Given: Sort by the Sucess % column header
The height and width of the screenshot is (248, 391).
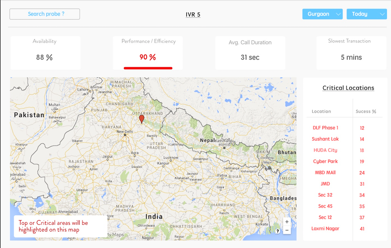Looking at the screenshot, I should coord(366,111).
